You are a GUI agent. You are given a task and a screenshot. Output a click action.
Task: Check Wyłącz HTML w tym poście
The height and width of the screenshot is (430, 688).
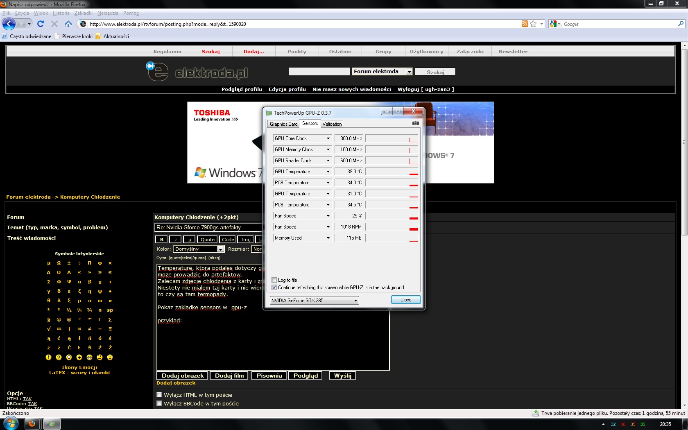pyautogui.click(x=159, y=395)
